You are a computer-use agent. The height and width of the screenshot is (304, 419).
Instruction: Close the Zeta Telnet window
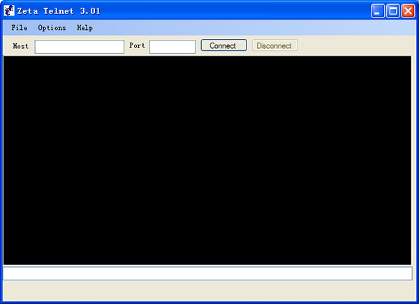coord(408,11)
